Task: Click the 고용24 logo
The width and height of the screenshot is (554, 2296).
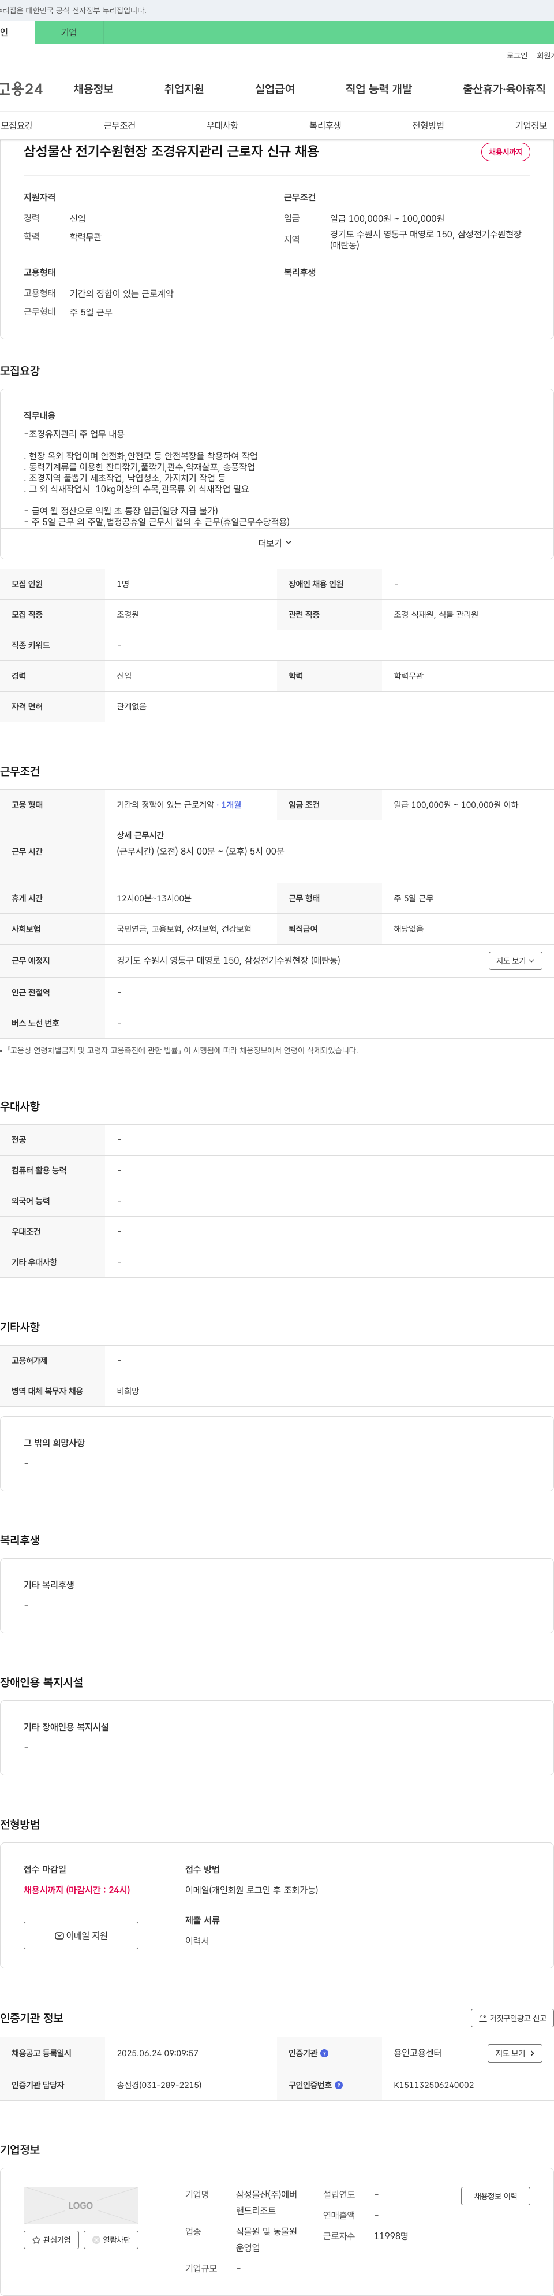Action: coord(21,89)
